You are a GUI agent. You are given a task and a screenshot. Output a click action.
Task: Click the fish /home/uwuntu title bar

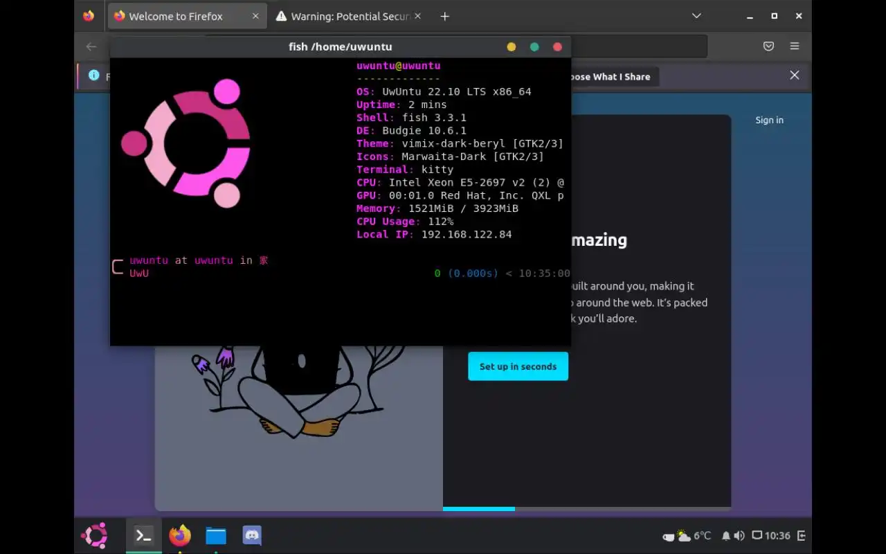(340, 47)
